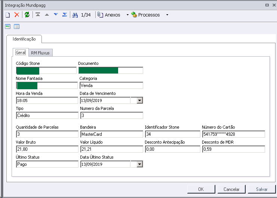This screenshot has width=277, height=198.
Task: Click the Numero da Parcela field
Action: pos(112,115)
